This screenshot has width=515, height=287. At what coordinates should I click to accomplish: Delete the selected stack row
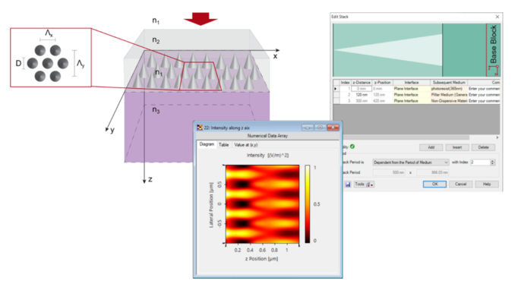[x=483, y=147]
